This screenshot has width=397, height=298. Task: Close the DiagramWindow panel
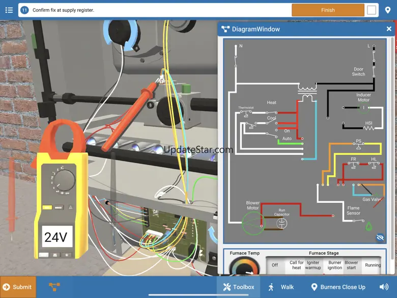coord(389,29)
